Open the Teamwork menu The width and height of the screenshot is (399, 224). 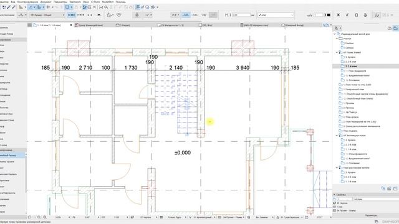75,2
